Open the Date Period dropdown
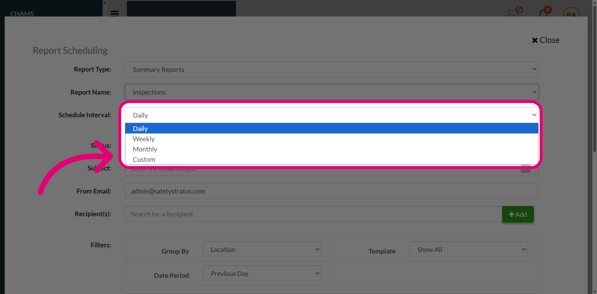The width and height of the screenshot is (597, 294). click(x=262, y=273)
